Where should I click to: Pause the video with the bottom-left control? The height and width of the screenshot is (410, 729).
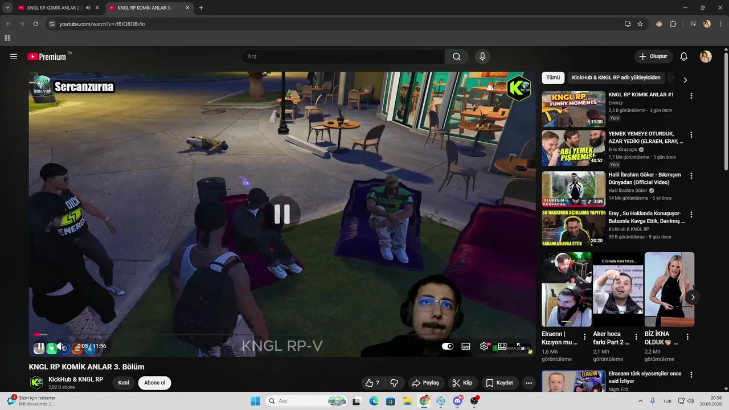[x=40, y=346]
